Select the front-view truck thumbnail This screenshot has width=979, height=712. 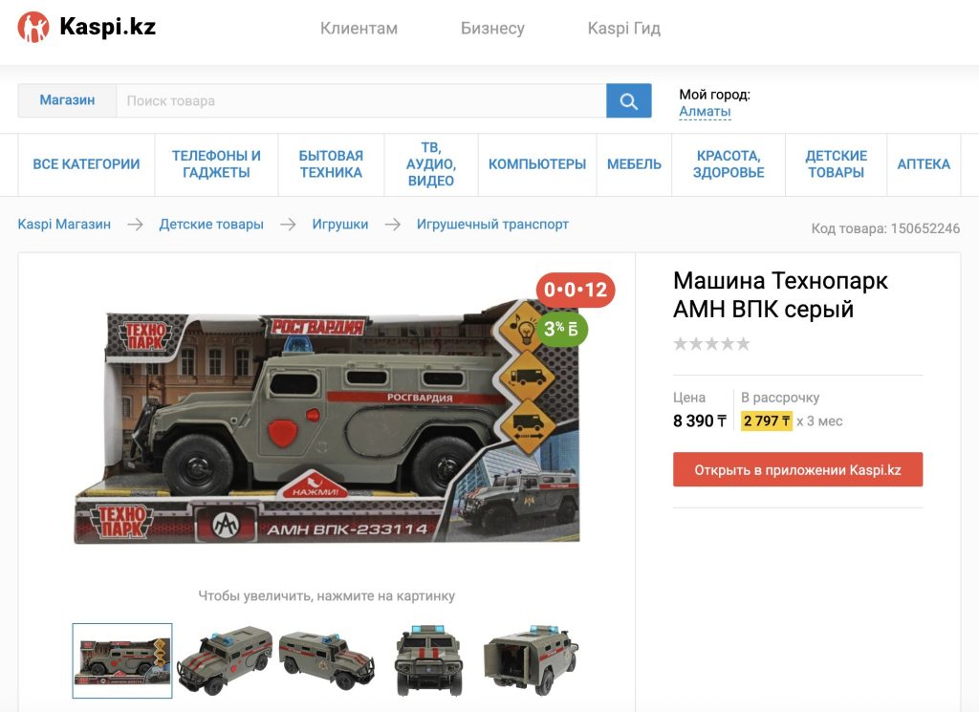[429, 660]
